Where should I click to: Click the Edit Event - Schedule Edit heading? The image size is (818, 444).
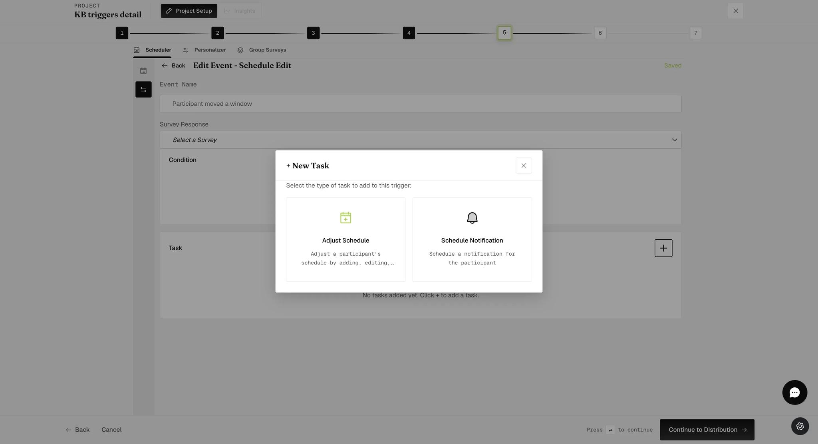click(242, 65)
